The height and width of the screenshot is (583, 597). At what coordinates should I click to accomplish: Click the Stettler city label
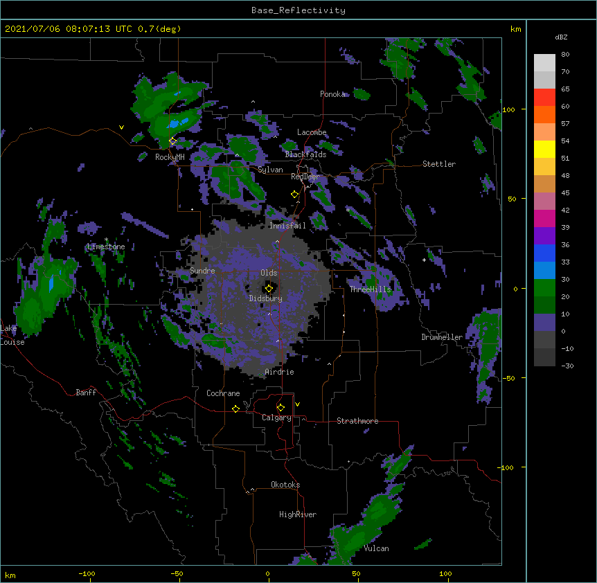point(439,164)
